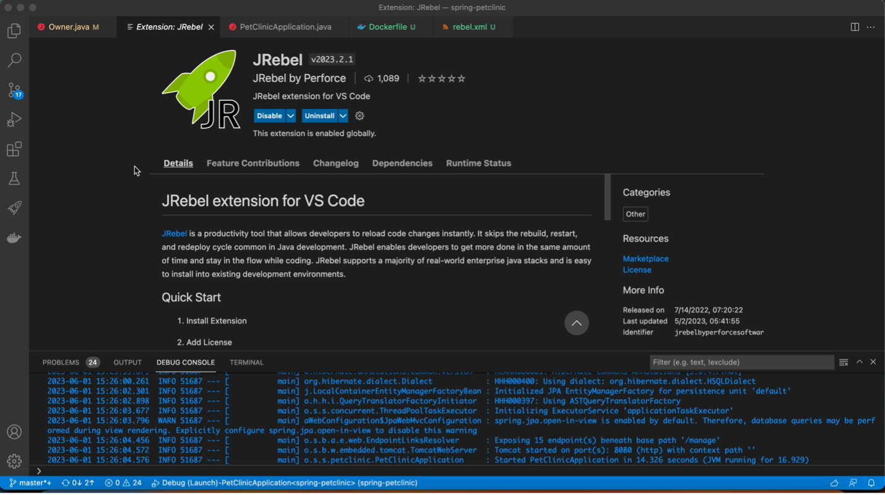
Task: Select the Feature Contributions tab
Action: tap(253, 163)
